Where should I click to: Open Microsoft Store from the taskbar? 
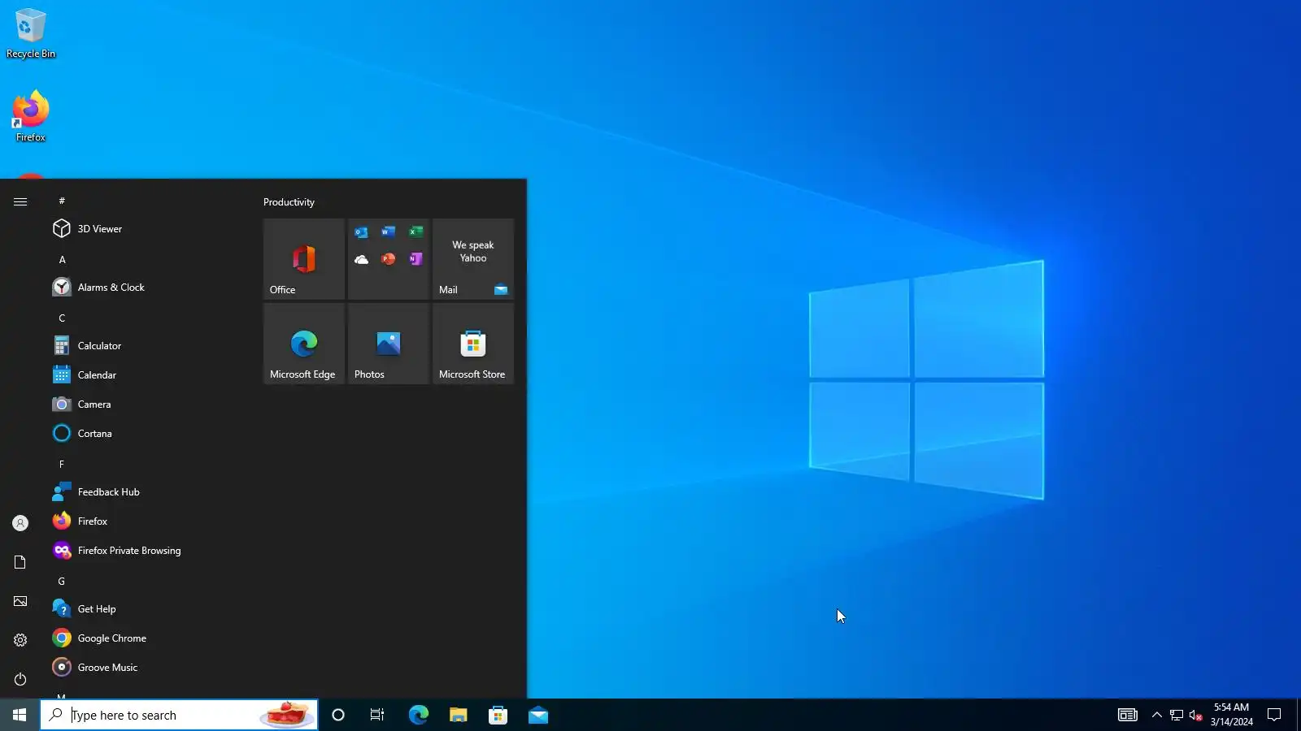point(498,715)
